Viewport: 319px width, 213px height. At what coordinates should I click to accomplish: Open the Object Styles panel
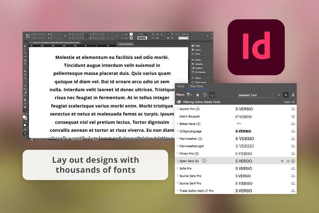[199, 82]
